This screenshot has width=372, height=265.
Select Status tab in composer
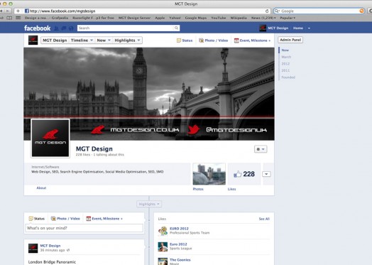(x=37, y=218)
